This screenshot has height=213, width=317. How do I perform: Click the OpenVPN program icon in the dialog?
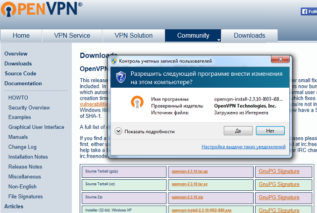[137, 102]
